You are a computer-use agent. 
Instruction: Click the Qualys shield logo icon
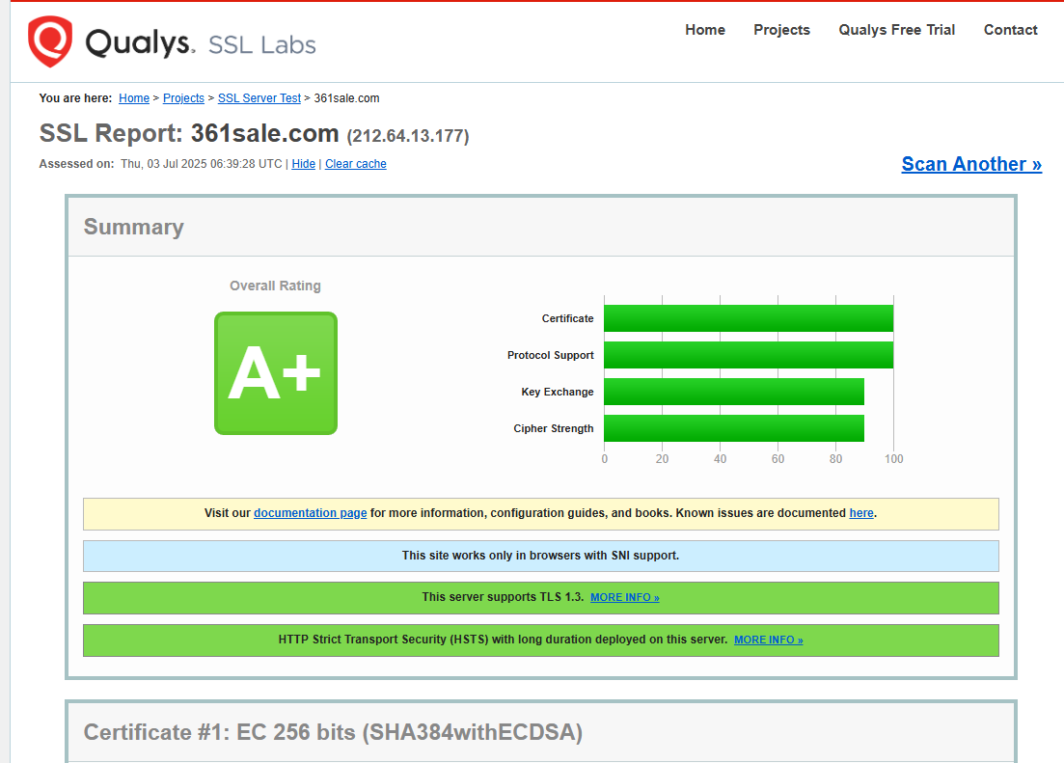[x=50, y=41]
